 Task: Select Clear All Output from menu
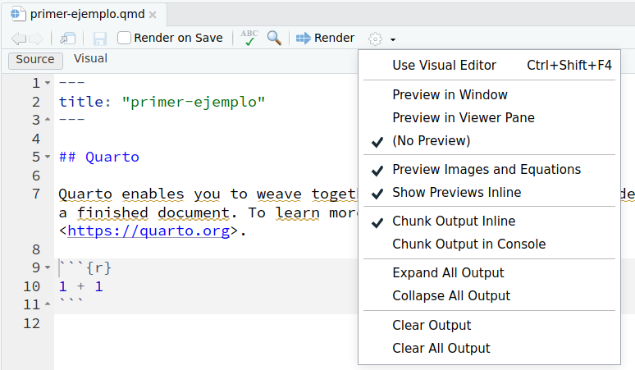coord(441,349)
